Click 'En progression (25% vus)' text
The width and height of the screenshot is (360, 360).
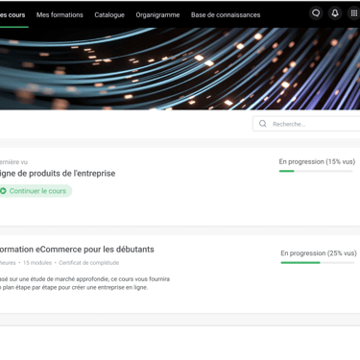coord(319,253)
